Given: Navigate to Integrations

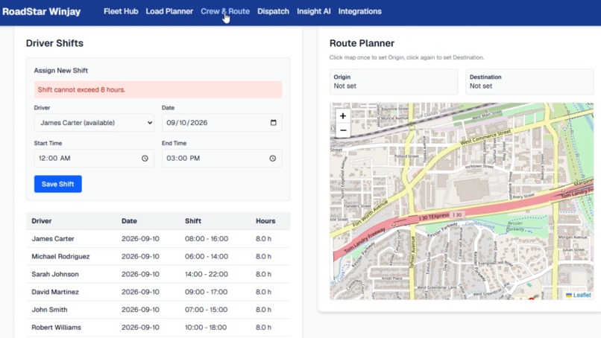Looking at the screenshot, I should click(359, 11).
